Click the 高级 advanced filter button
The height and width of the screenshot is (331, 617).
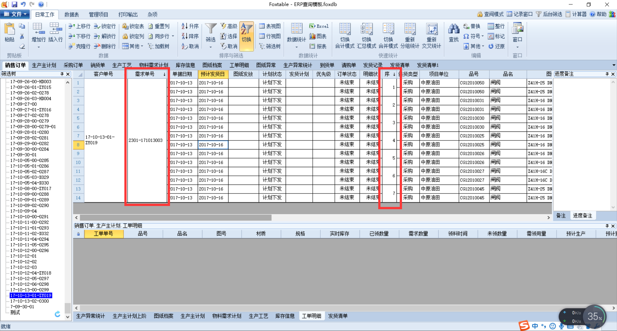(x=229, y=26)
